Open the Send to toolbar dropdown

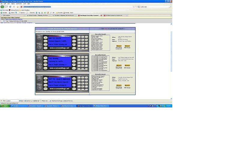tap(22, 13)
